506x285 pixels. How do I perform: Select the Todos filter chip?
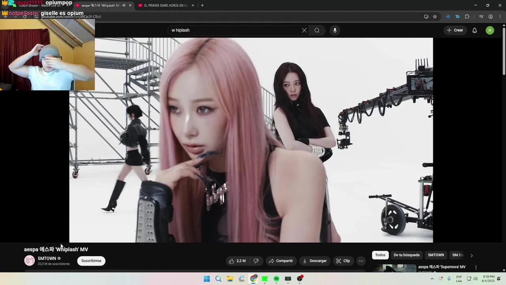click(x=380, y=255)
